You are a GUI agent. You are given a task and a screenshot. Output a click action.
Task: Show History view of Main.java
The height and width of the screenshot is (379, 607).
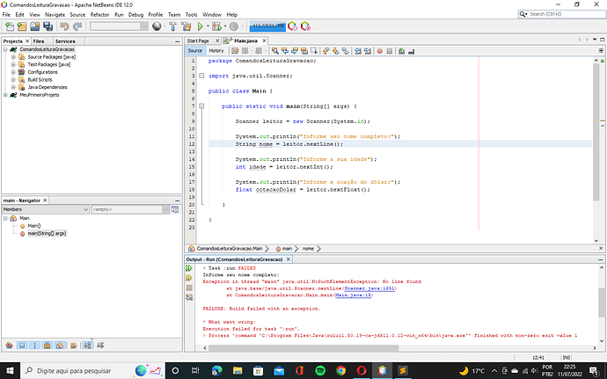(x=216, y=51)
